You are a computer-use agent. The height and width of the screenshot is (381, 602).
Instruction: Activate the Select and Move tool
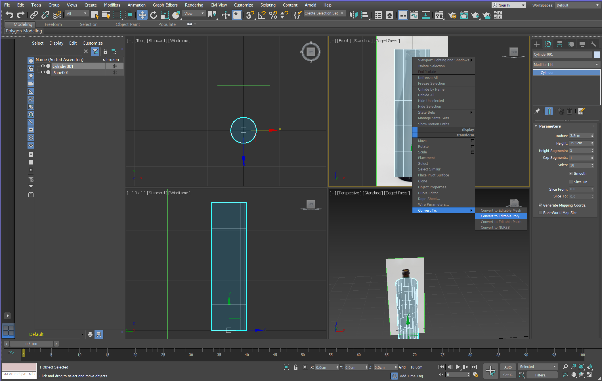[x=142, y=15]
